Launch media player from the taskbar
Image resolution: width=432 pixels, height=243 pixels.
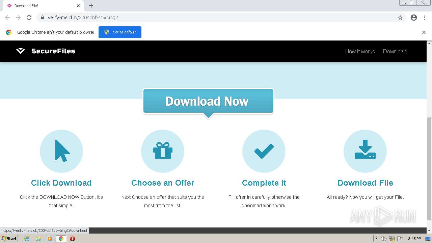coord(50,239)
